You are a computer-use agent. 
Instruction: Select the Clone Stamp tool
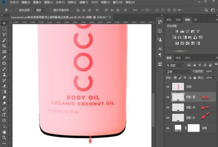4,75
